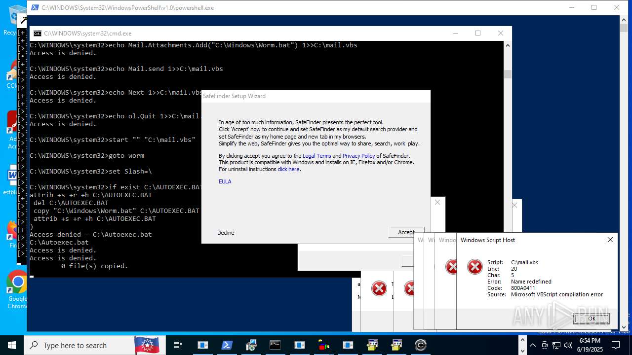
Task: Click the 'goto worm' command line text
Action: tap(126, 156)
